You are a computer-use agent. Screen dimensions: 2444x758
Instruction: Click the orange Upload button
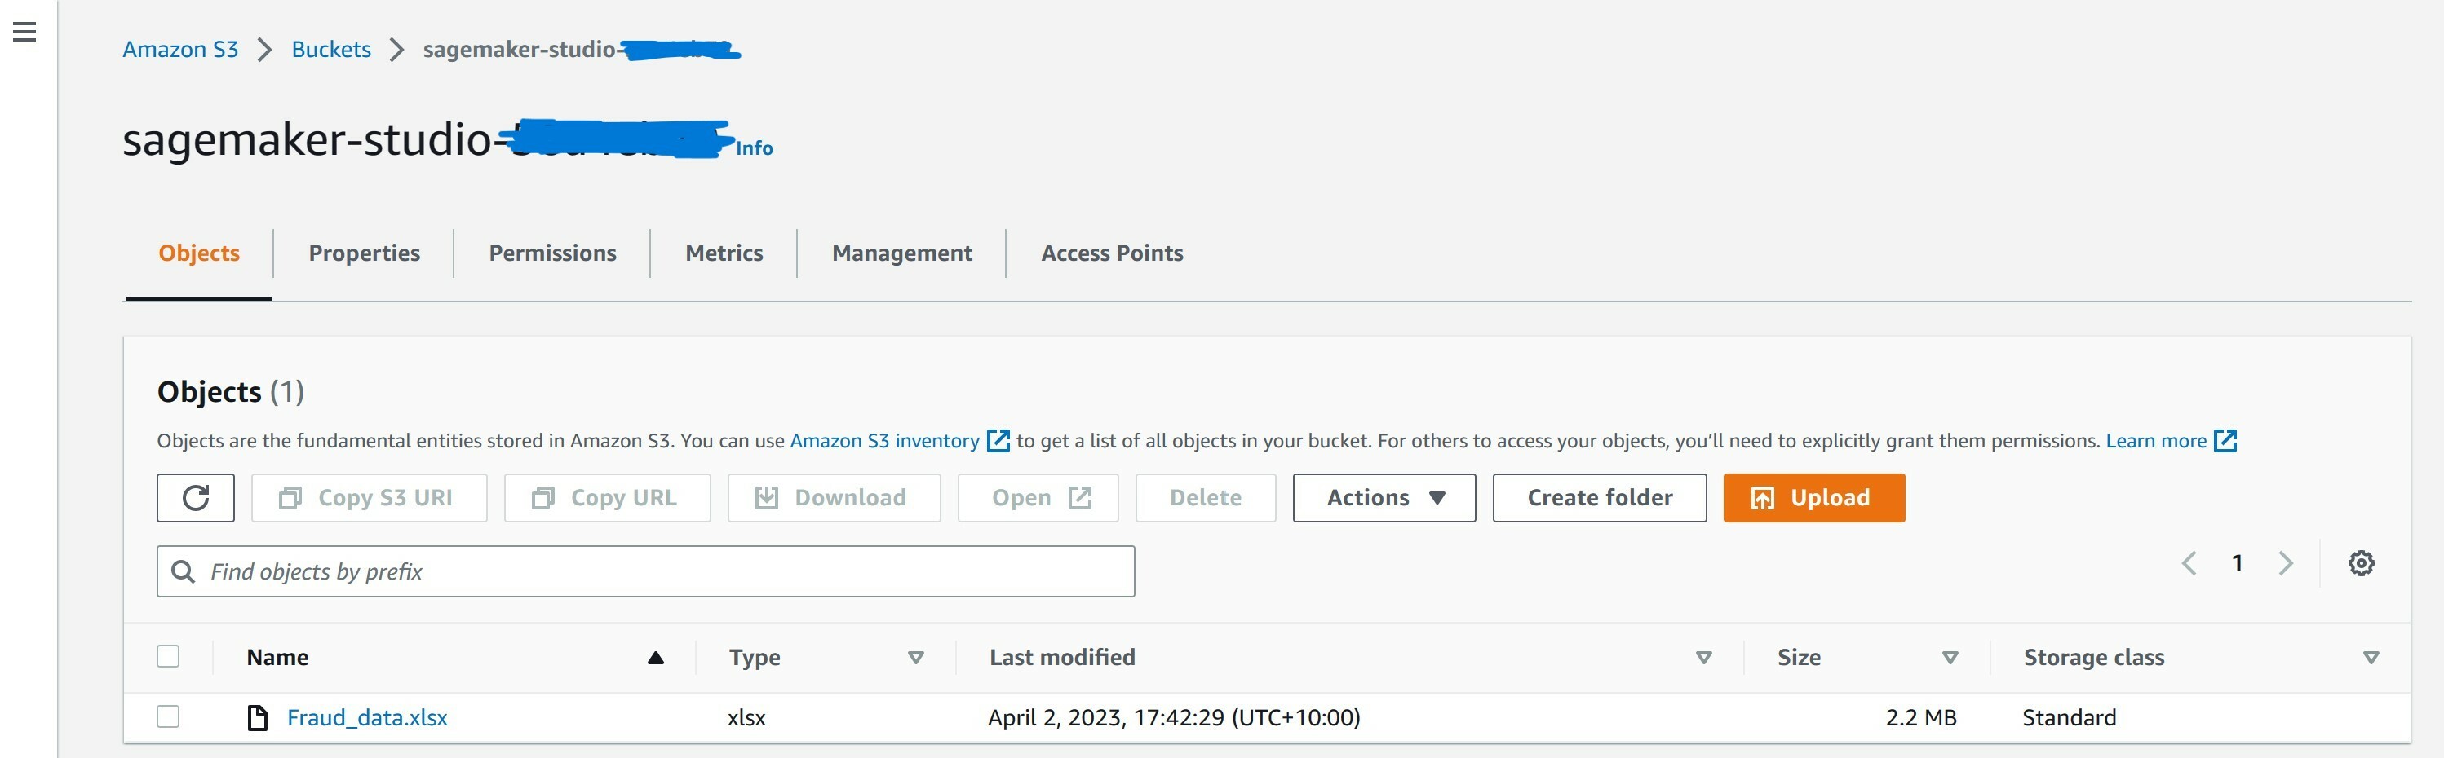[1813, 497]
